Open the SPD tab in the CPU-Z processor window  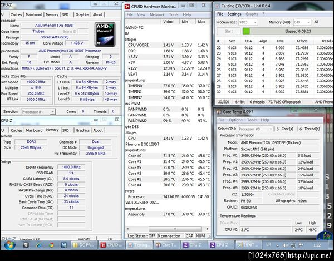(x=65, y=14)
